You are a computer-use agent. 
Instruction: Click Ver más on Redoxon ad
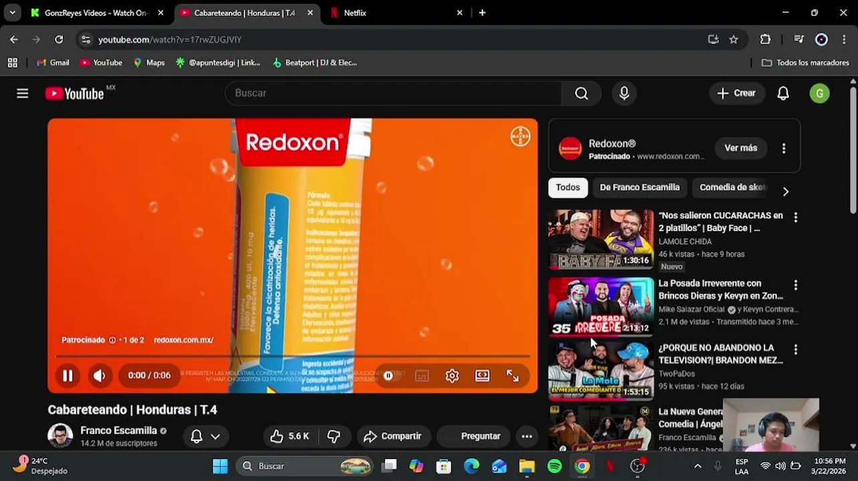coord(740,148)
